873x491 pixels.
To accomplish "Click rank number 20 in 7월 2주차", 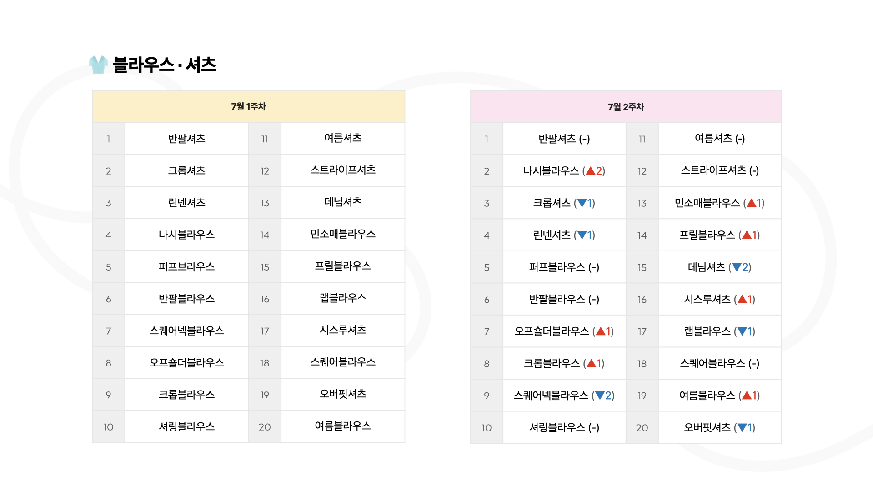I will click(x=642, y=428).
